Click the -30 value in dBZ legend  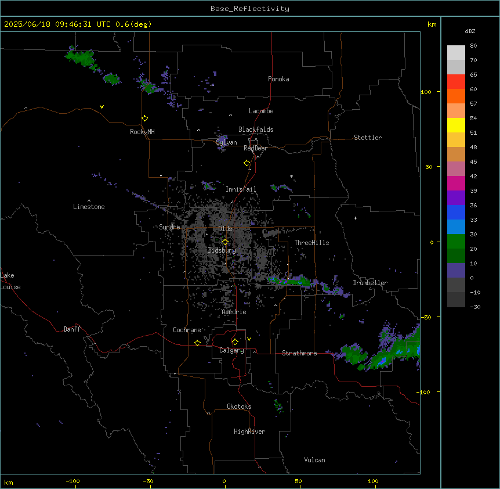coord(475,307)
